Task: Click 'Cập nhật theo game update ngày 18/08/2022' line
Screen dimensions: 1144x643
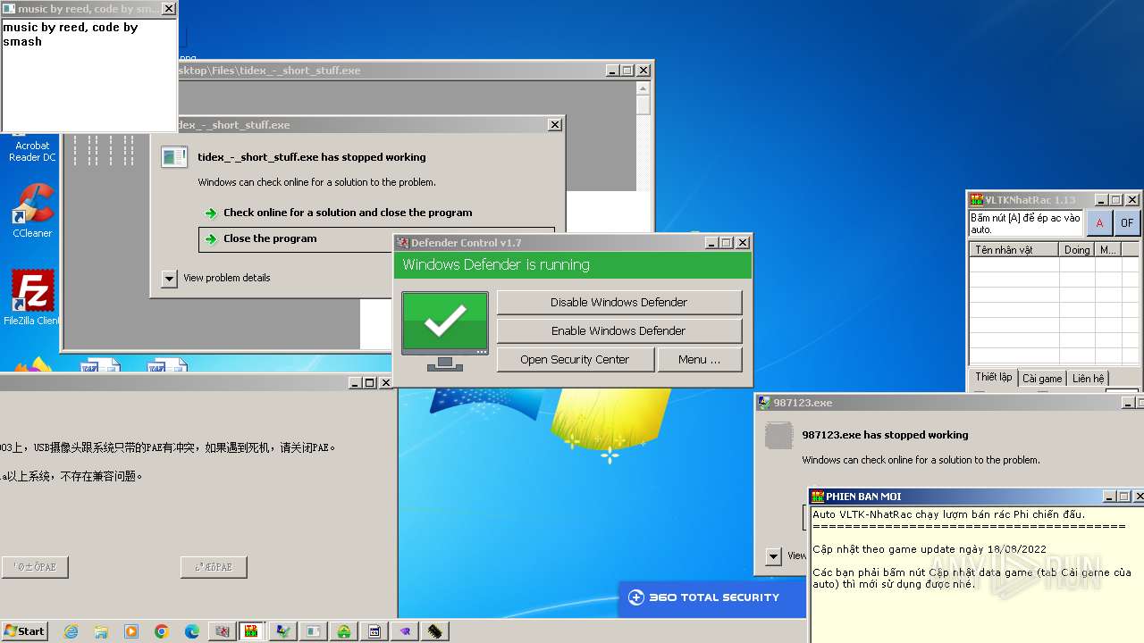Action: 929,549
